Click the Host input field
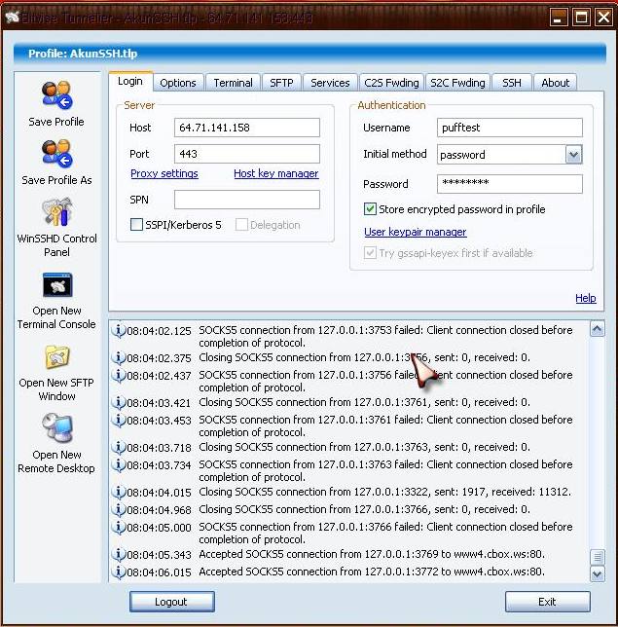The height and width of the screenshot is (627, 618). click(x=247, y=129)
